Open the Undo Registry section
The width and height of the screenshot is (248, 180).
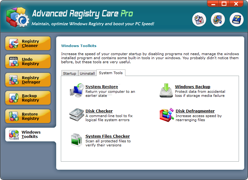[x=28, y=61]
